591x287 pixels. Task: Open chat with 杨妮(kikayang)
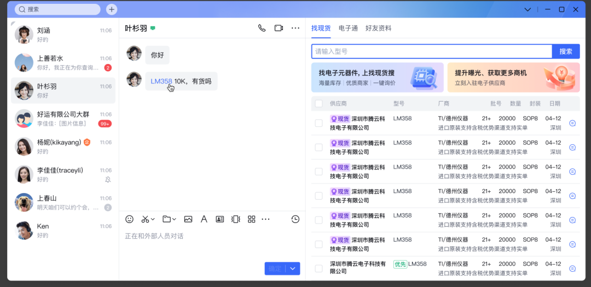(x=63, y=147)
